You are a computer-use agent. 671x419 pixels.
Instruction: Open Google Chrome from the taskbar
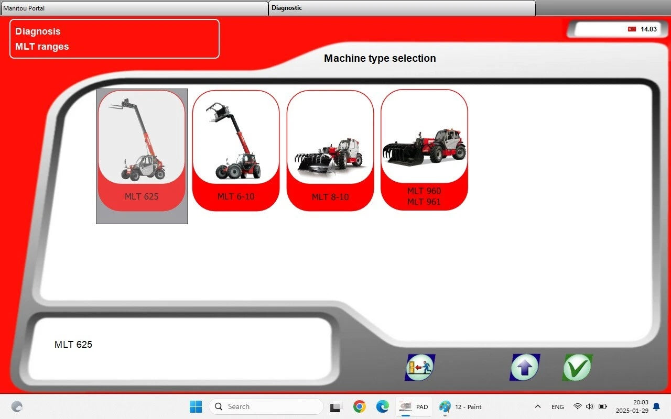tap(359, 406)
